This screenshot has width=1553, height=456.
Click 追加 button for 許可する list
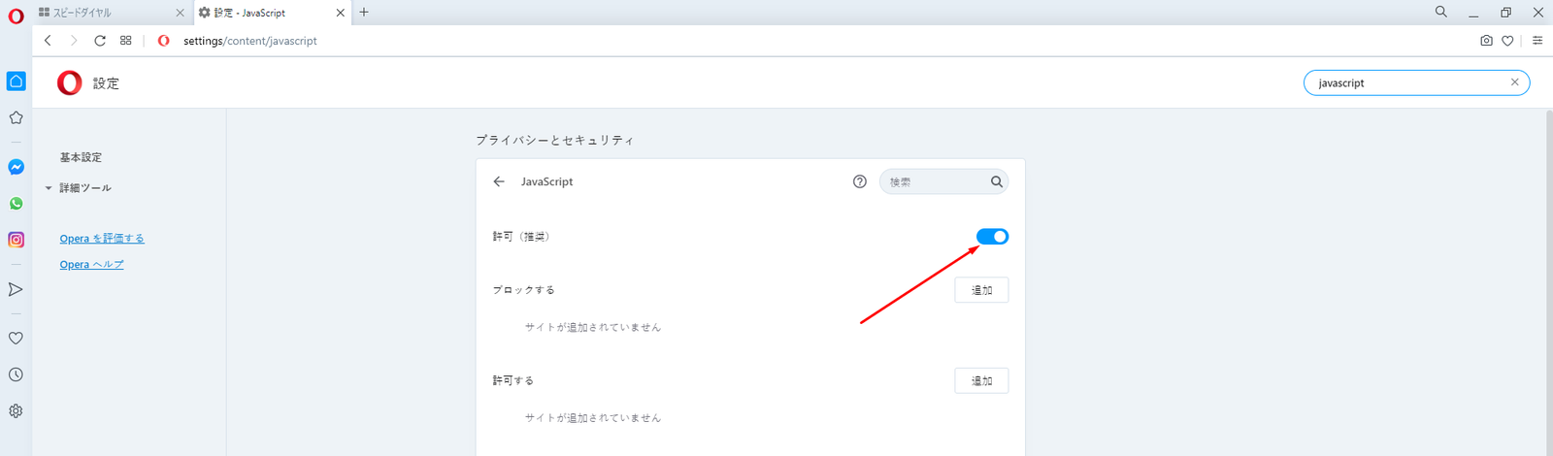(x=981, y=381)
